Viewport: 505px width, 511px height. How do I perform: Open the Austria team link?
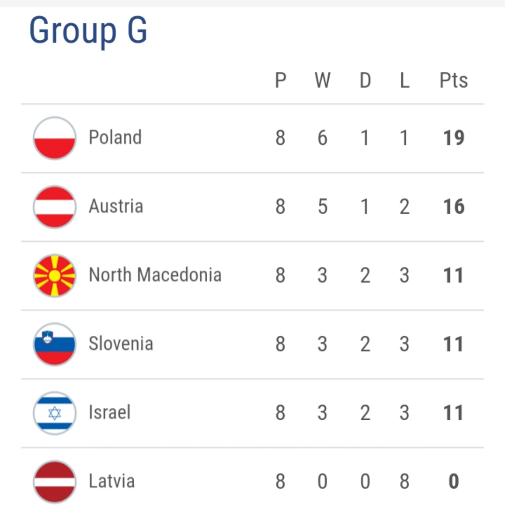(x=116, y=207)
